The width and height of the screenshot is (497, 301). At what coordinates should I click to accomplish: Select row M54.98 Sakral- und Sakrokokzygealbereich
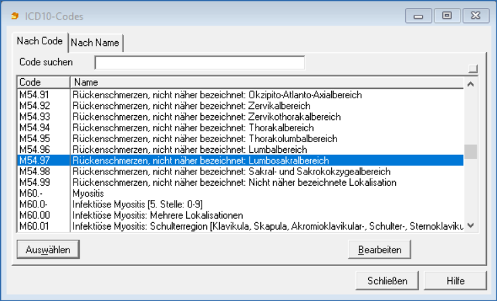tap(240, 172)
